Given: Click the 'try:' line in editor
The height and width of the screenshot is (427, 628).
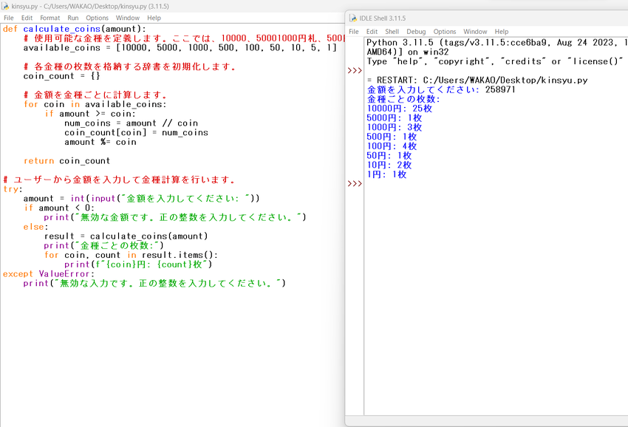Looking at the screenshot, I should click(x=13, y=189).
